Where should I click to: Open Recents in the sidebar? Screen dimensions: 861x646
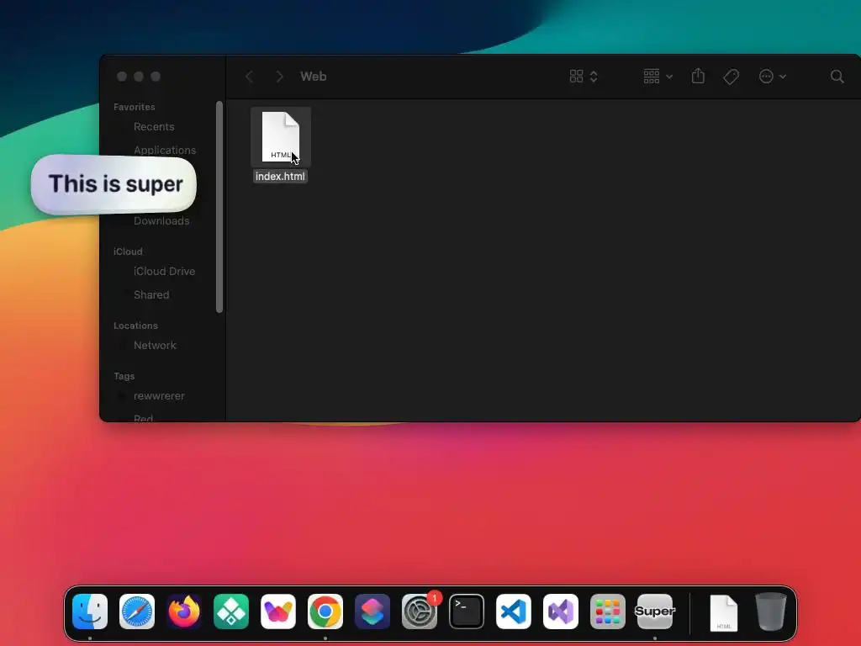(x=154, y=126)
